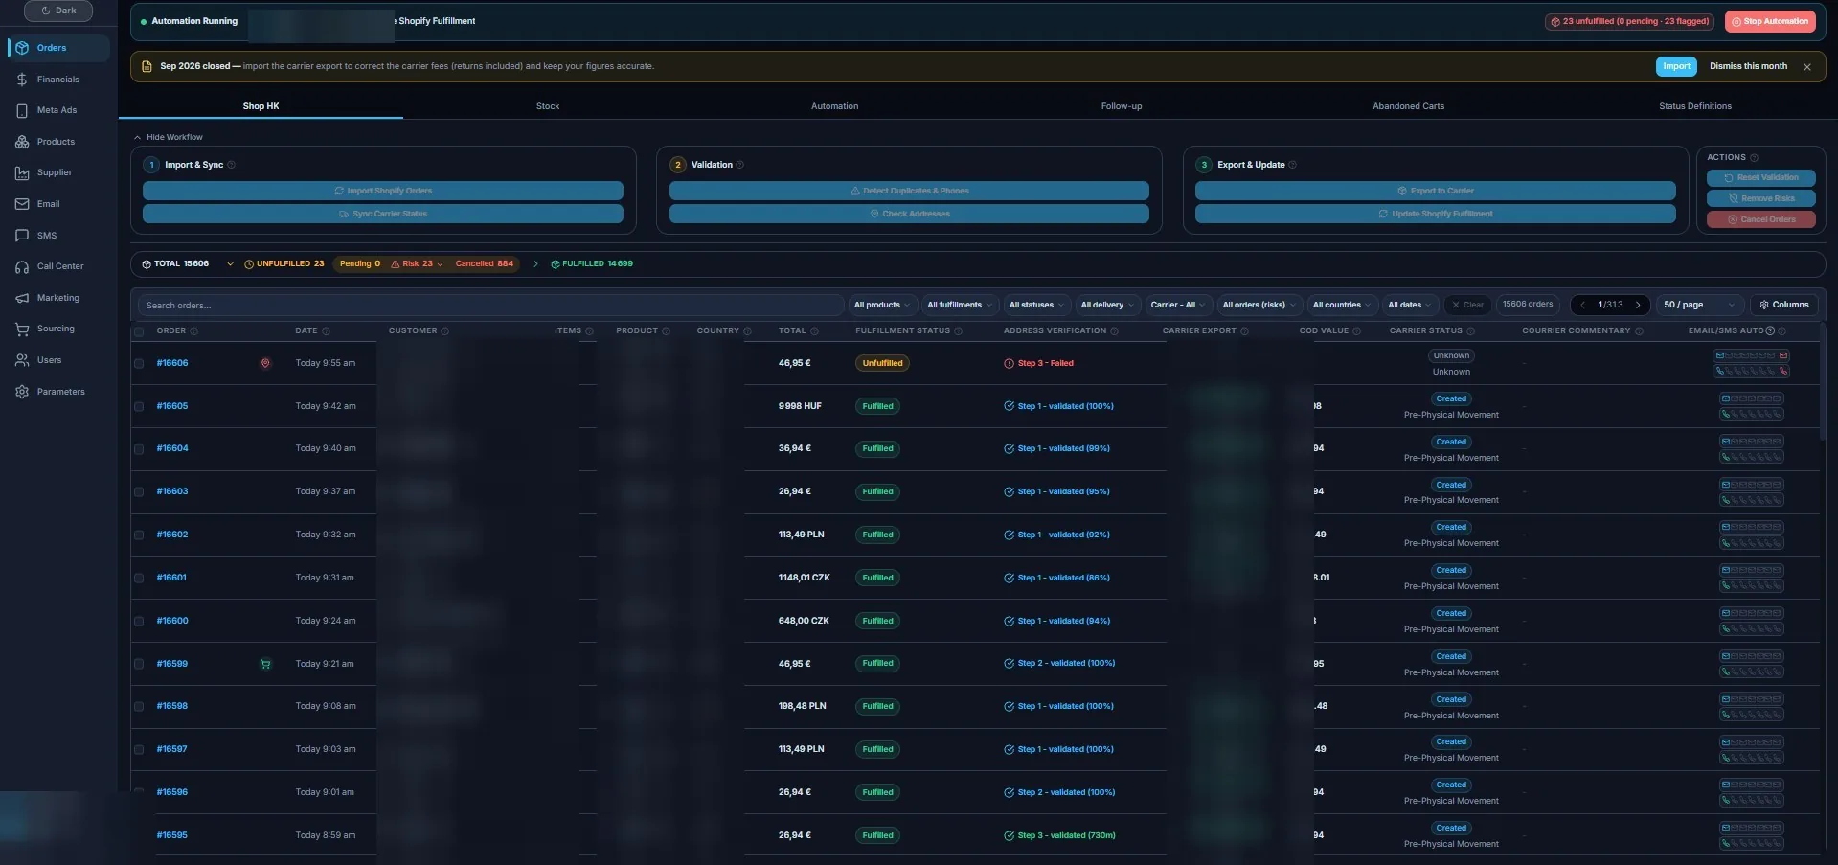Viewport: 1838px width, 865px height.
Task: Click info icon next to Validation heading
Action: (740, 165)
